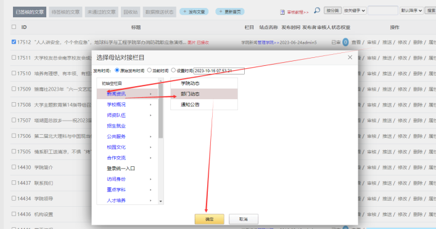Click the scrollbar down arrow in column list
The image size is (436, 229).
pos(161,201)
